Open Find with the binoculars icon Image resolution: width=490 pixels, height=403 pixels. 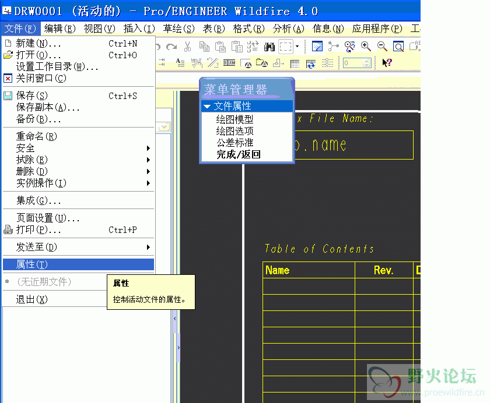269,47
